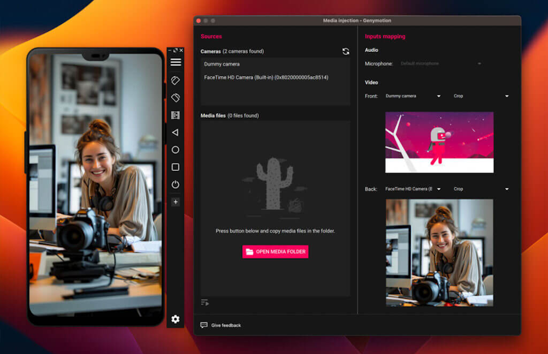Screen dimensions: 548x354
Task: Open the Back camera source dropdown
Action: click(412, 189)
